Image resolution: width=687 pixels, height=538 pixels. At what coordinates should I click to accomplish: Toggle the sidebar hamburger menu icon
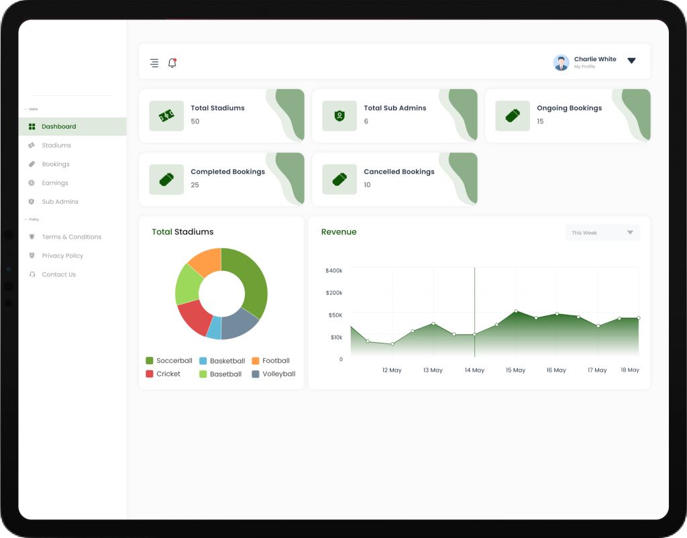(154, 63)
